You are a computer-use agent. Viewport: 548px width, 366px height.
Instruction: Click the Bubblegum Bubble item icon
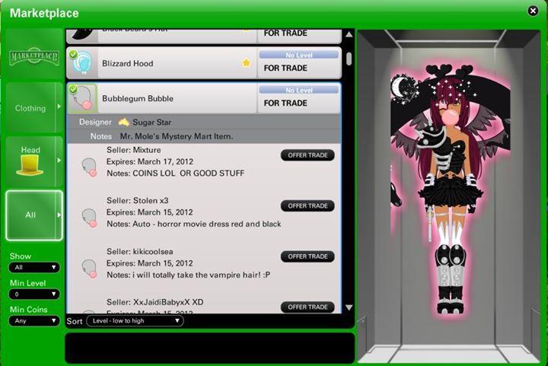point(82,98)
